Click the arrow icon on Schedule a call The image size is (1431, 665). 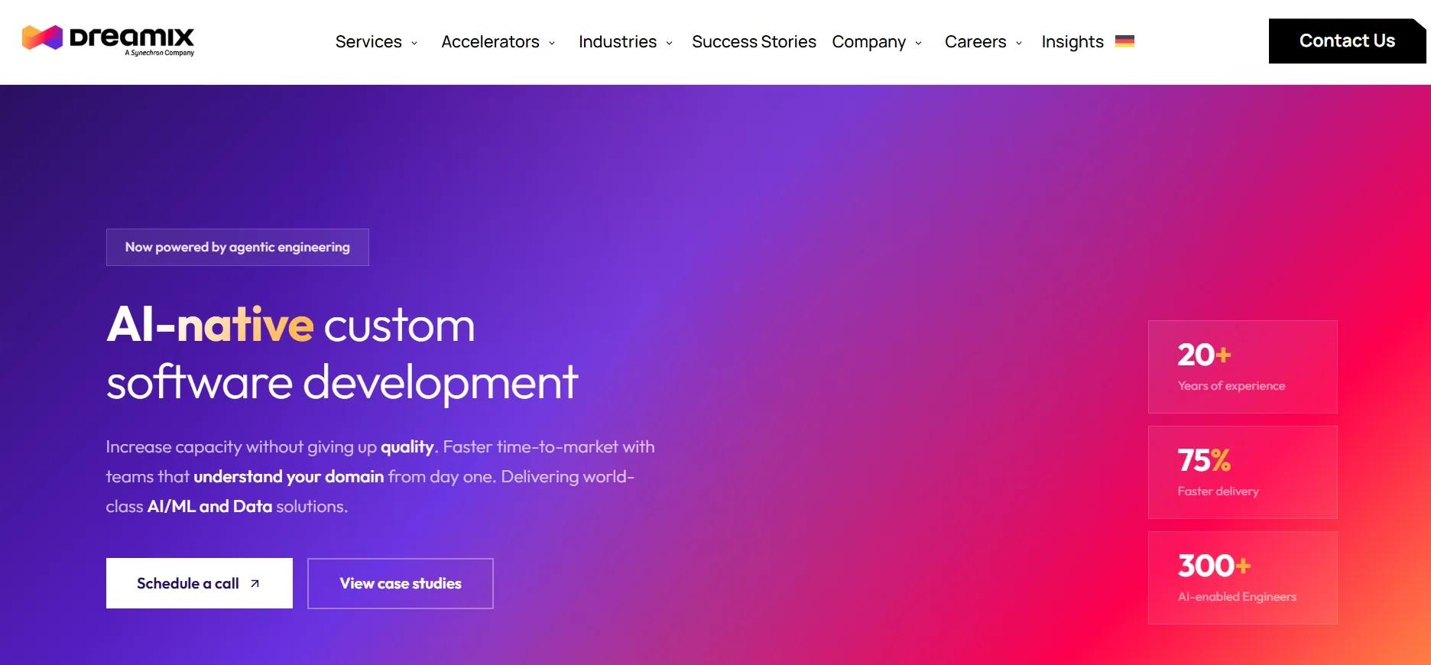(x=255, y=583)
